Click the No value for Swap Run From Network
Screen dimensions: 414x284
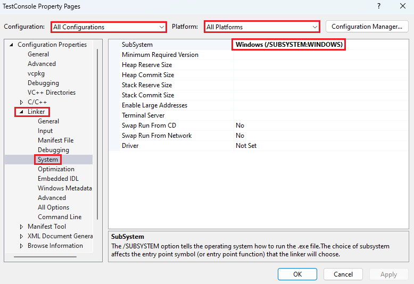(x=240, y=136)
